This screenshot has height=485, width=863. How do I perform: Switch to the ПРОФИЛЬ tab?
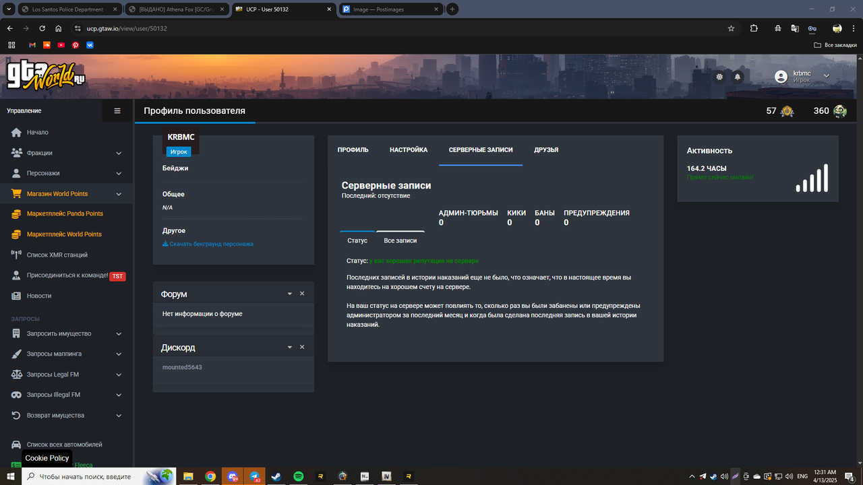point(353,150)
